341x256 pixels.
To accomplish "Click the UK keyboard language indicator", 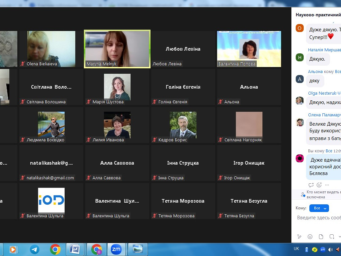I will point(296,249).
